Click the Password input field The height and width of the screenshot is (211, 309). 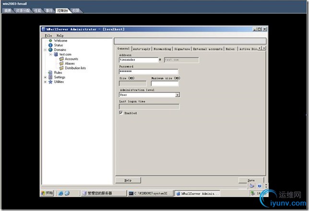coord(149,71)
